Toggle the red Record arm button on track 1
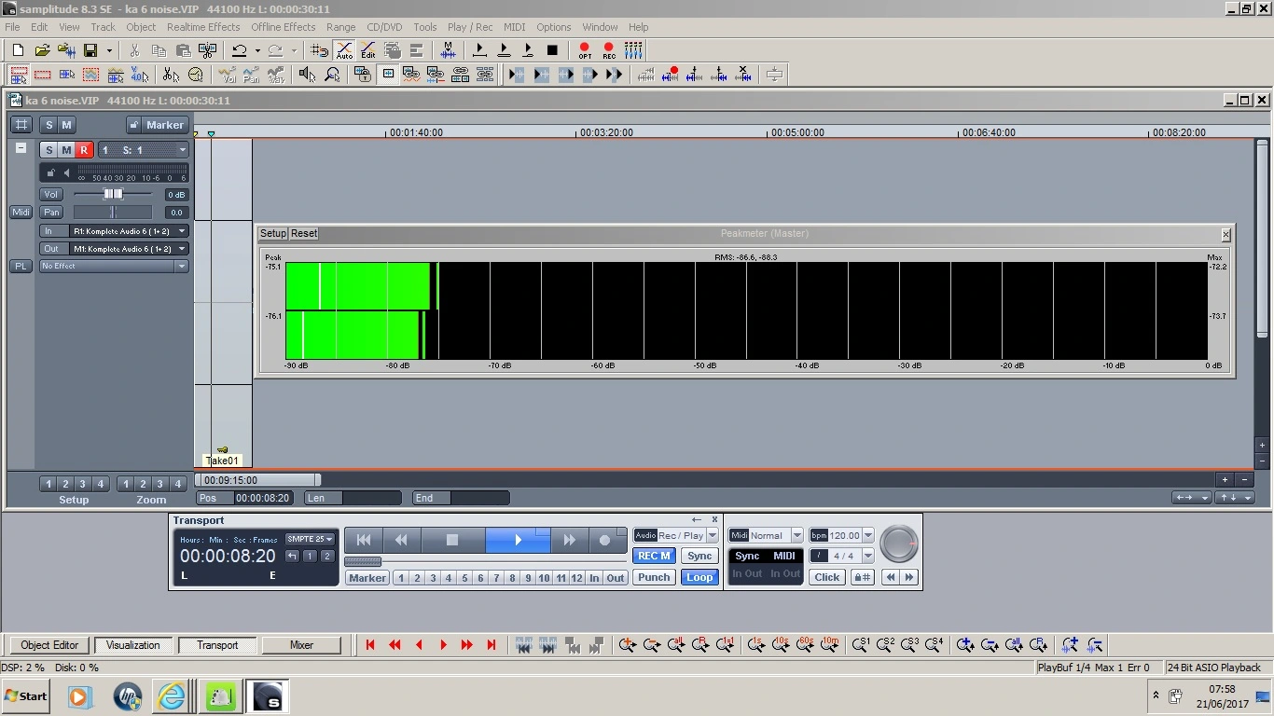Viewport: 1274px width, 716px height. 84,150
